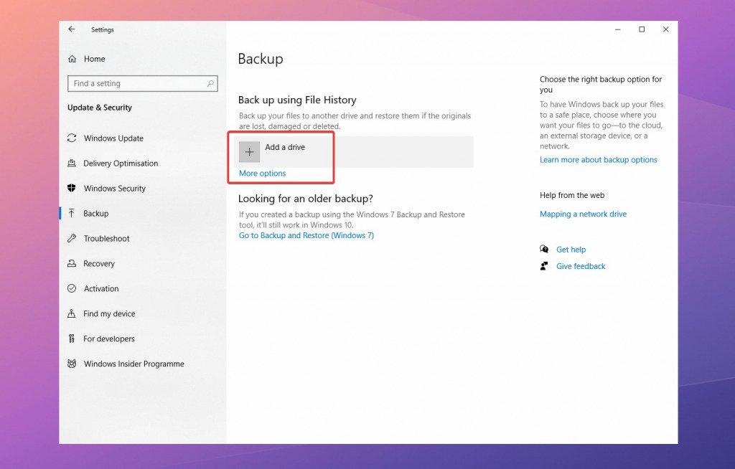Click the Give feedback megaphone icon

[544, 266]
